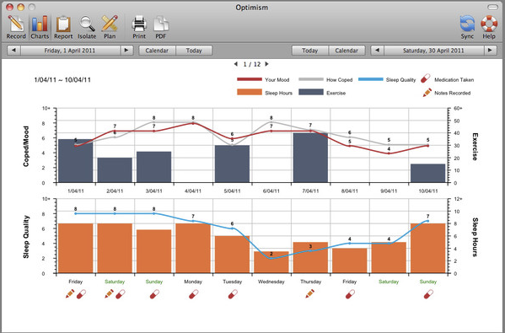The width and height of the screenshot is (505, 333).
Task: Step end date back from Saturday, 30 April
Action: click(x=378, y=51)
